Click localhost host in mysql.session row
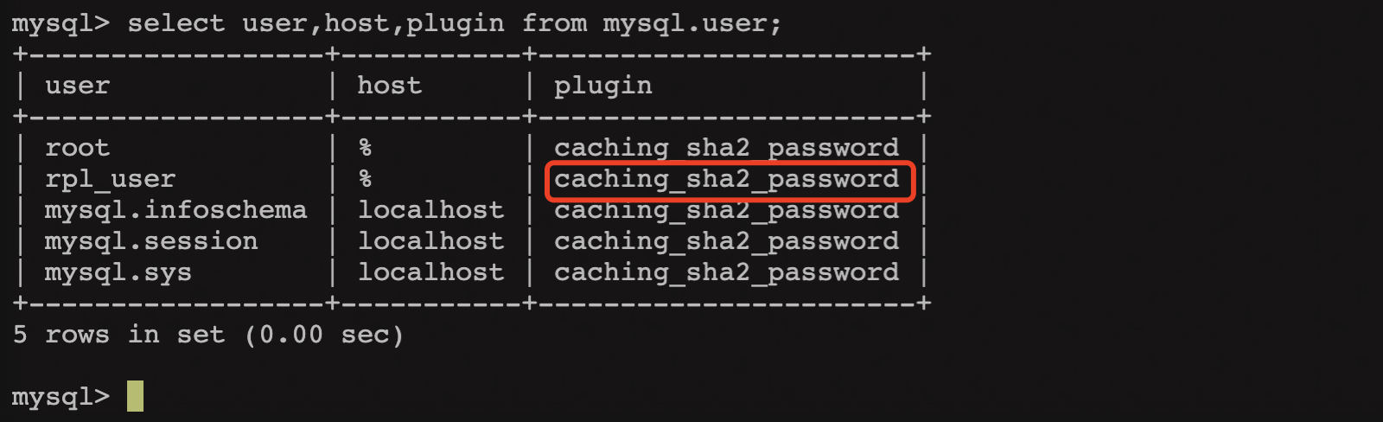 tap(430, 241)
